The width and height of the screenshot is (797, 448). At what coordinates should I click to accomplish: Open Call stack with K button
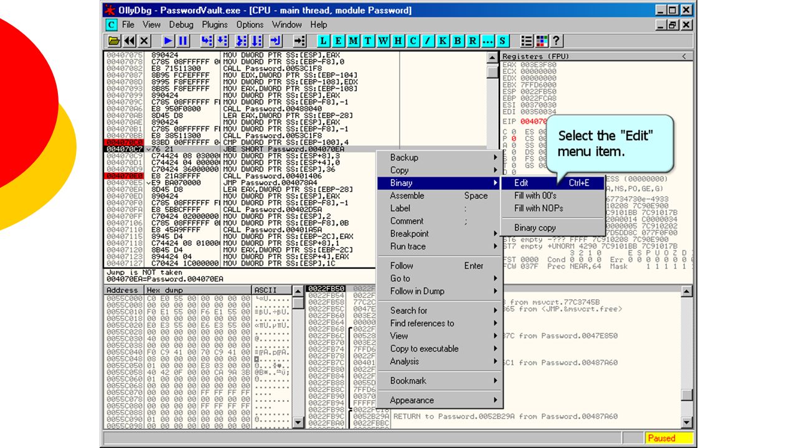point(443,41)
